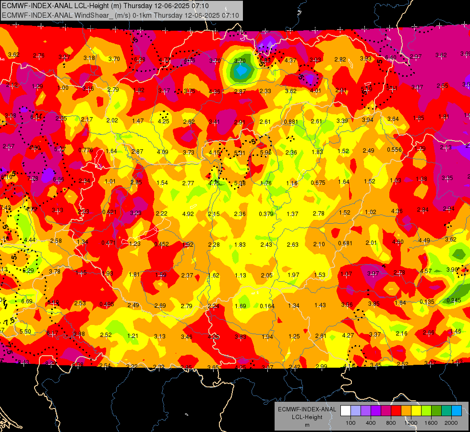The image size is (470, 432).
Task: Pick the yellow legend color swatch
Action: [416, 411]
